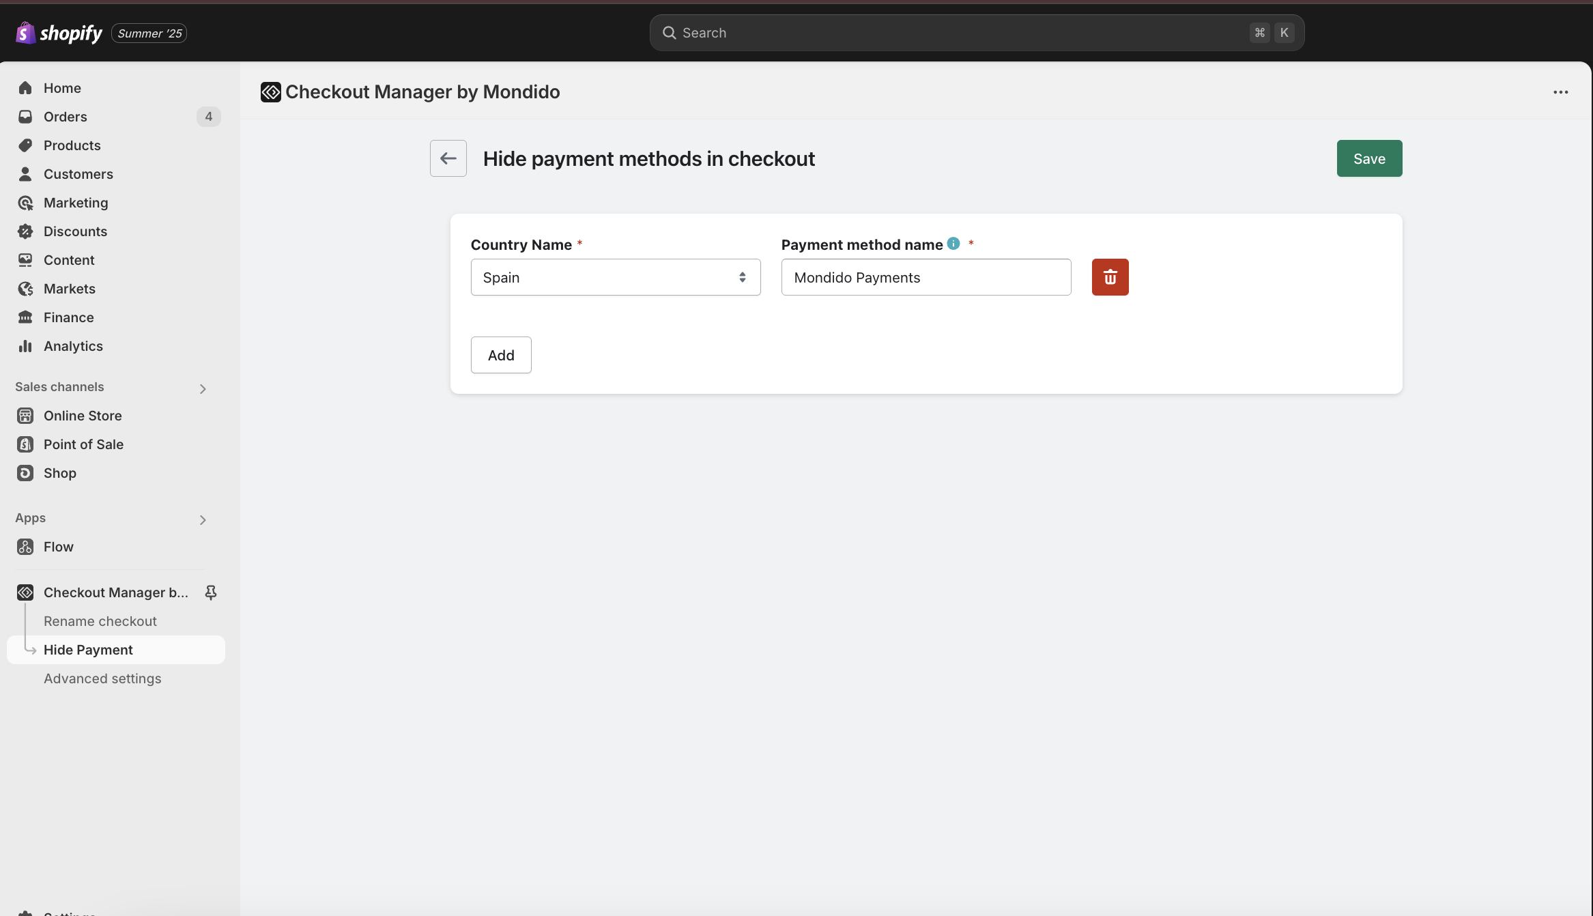
Task: Click the Home house icon
Action: [25, 88]
